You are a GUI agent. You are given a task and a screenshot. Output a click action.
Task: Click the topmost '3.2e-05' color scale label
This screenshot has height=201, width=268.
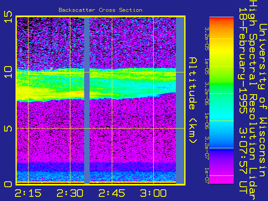click(x=207, y=39)
